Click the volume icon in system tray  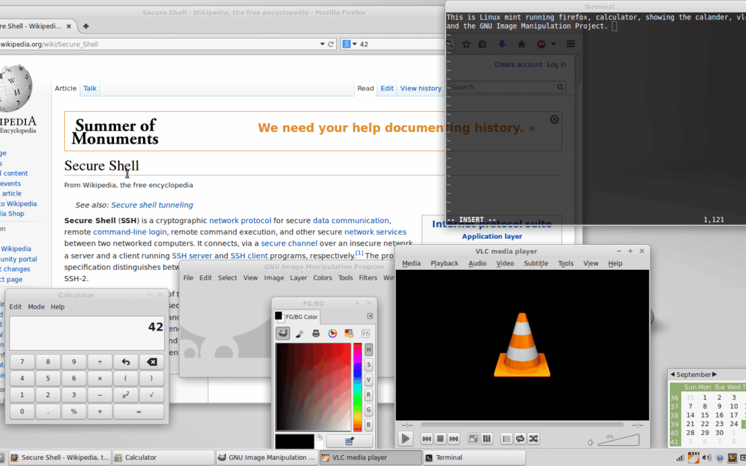tap(707, 458)
